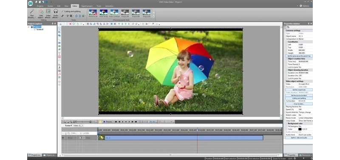Click the timeline zoom in magnifier icon
Viewport: 340px width, 160px height.
pos(64,122)
